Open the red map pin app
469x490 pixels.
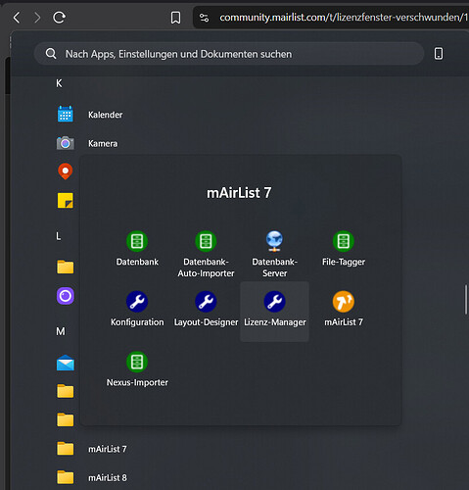tap(66, 171)
